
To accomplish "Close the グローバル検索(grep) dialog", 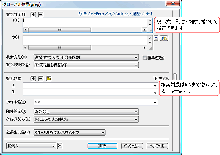I will tap(173, 3).
